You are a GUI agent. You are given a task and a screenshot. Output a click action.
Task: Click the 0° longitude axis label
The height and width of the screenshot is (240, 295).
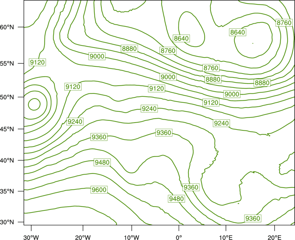[179, 237]
